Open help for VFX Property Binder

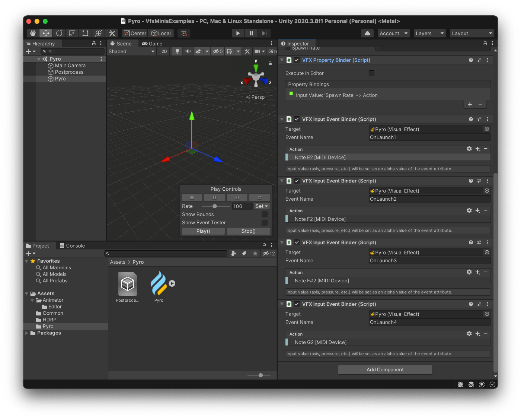pyautogui.click(x=471, y=60)
